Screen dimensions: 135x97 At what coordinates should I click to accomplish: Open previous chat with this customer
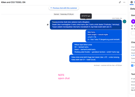click(64, 8)
